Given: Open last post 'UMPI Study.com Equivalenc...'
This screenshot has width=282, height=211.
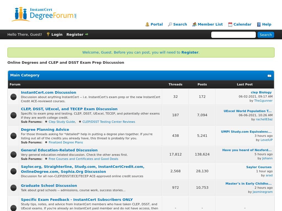Looking at the screenshot, I should click(x=246, y=132).
